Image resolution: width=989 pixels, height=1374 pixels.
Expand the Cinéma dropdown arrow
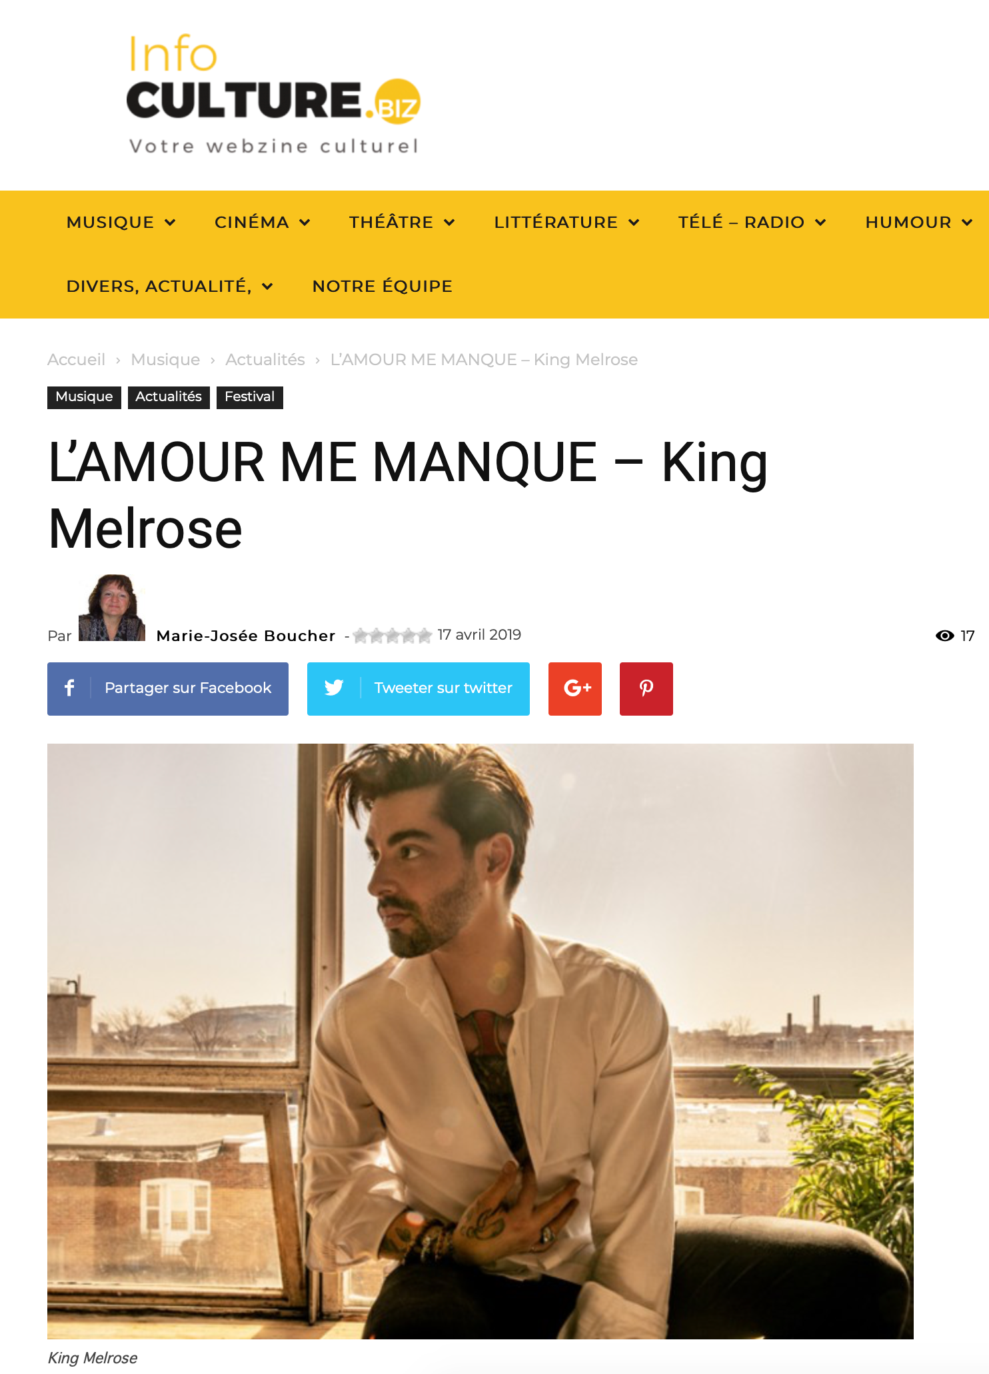pos(305,223)
